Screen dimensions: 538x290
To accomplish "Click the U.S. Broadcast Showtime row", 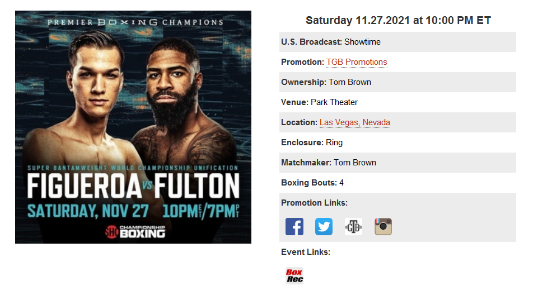I will (397, 42).
